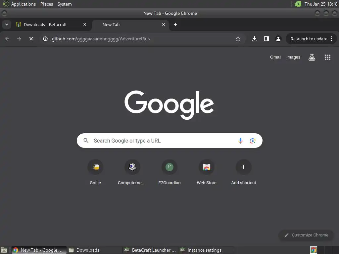This screenshot has height=254, width=339.
Task: Toggle the Chrome side panel
Action: (x=266, y=39)
